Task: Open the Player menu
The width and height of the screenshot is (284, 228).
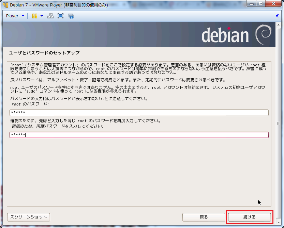Action: tap(15, 16)
